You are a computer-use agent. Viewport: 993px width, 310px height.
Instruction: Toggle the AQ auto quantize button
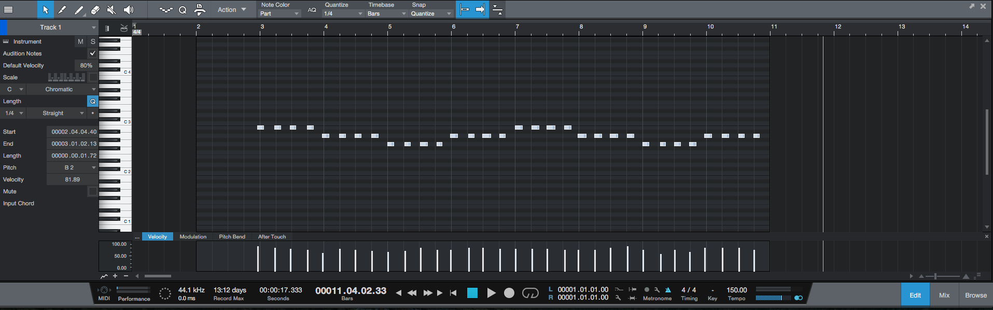312,10
